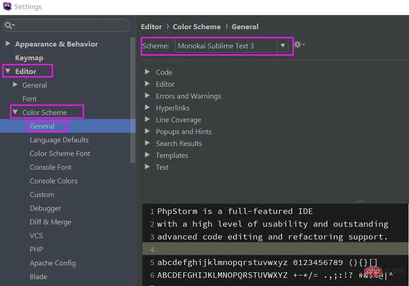Focus the settings search field
The image size is (409, 286).
pyautogui.click(x=66, y=26)
